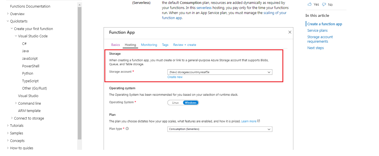Collapse the Visual Studio Code node
379x156 pixels.
click(x=16, y=36)
